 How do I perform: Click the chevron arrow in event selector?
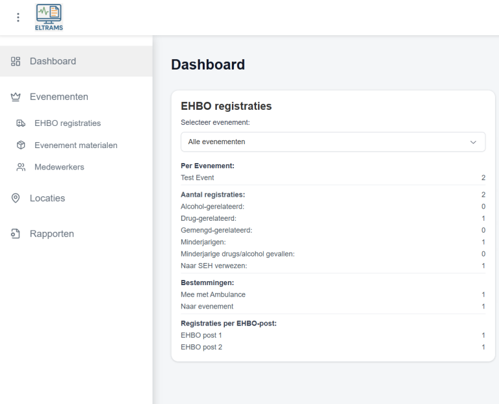(x=472, y=142)
